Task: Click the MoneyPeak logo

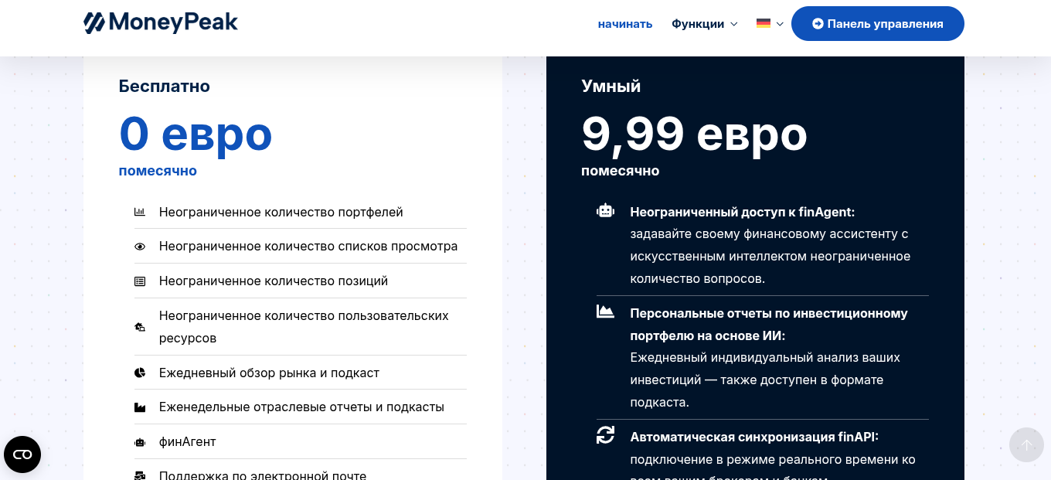Action: 161,23
